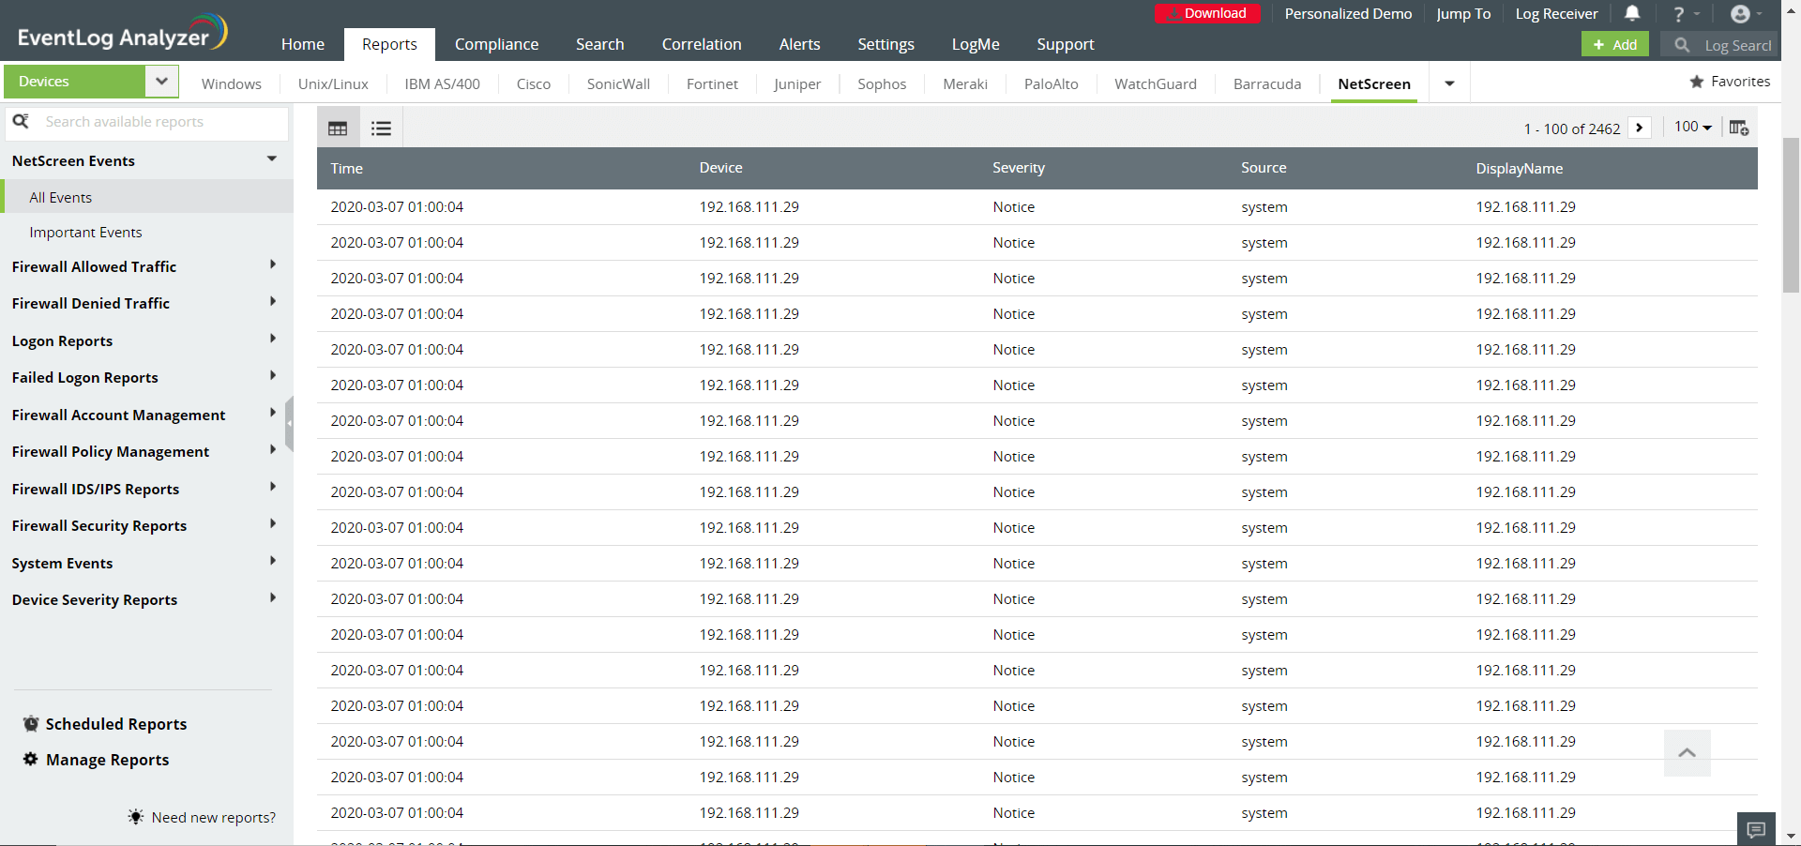Screen dimensions: 1801x846
Task: Click the red Download button
Action: 1207,13
